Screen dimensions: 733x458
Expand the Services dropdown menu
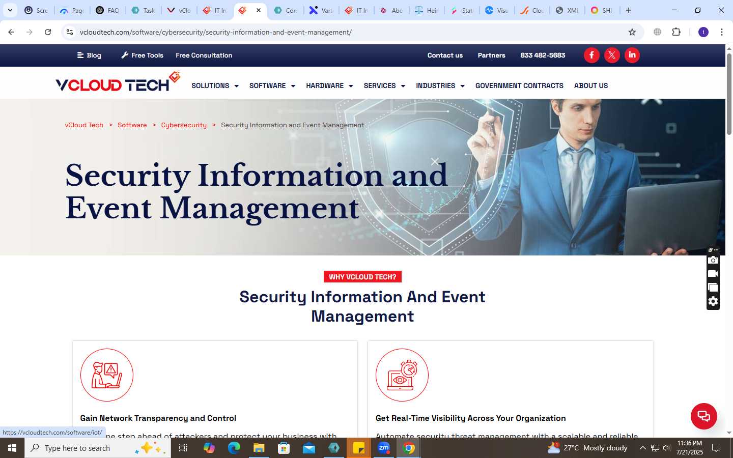tap(384, 85)
